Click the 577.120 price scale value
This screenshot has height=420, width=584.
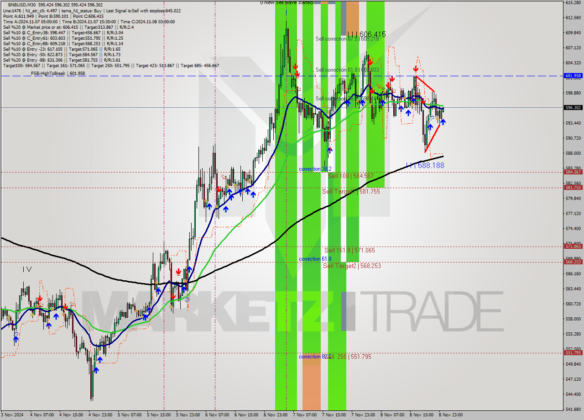pyautogui.click(x=573, y=214)
